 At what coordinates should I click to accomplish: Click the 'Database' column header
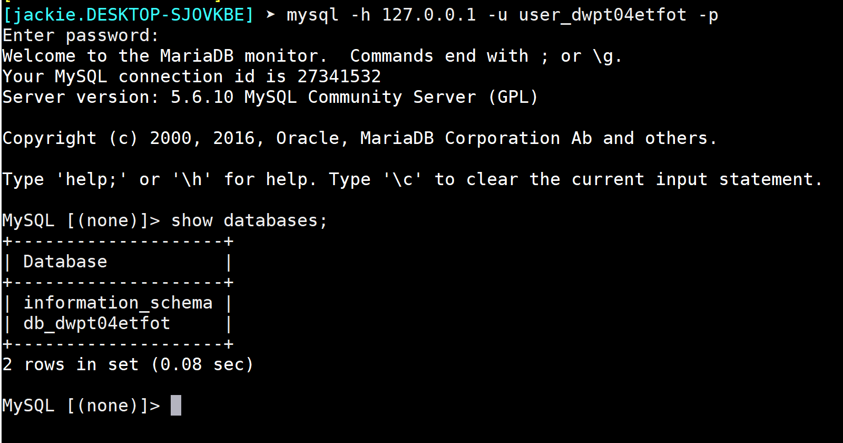pyautogui.click(x=65, y=262)
